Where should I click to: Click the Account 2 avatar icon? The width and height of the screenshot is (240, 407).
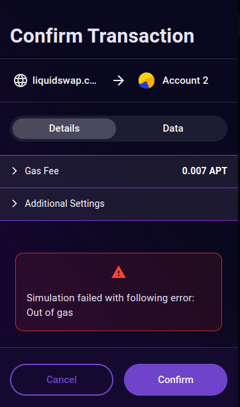click(x=147, y=80)
